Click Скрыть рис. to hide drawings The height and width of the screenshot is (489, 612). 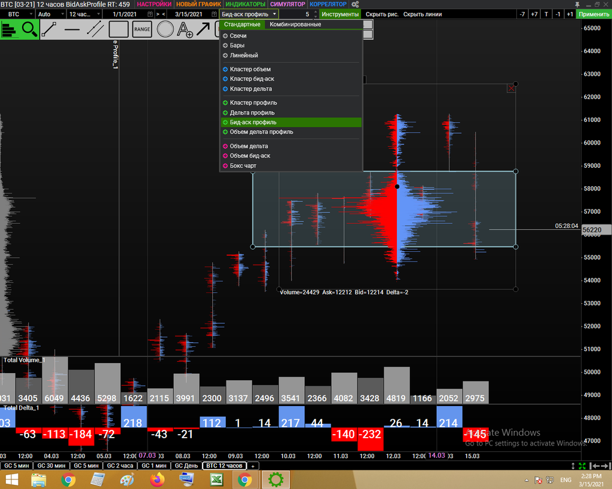pos(382,14)
